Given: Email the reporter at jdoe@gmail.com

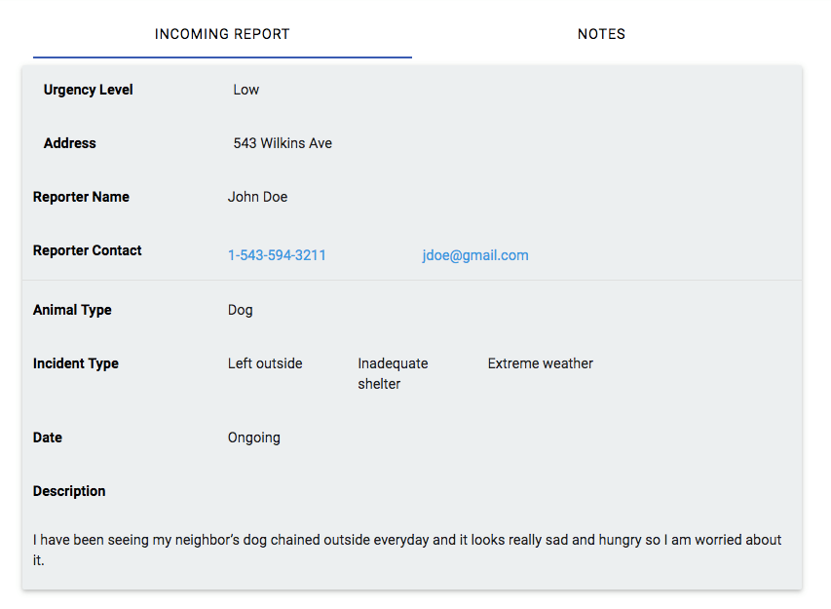Looking at the screenshot, I should point(475,255).
